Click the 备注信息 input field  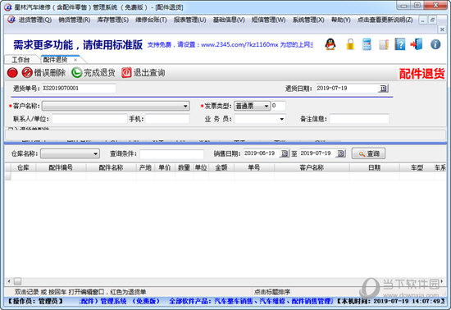(x=359, y=119)
